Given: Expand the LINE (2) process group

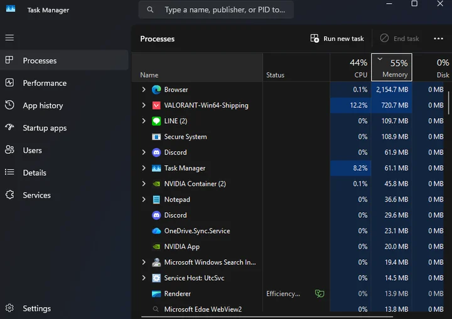Looking at the screenshot, I should point(144,121).
